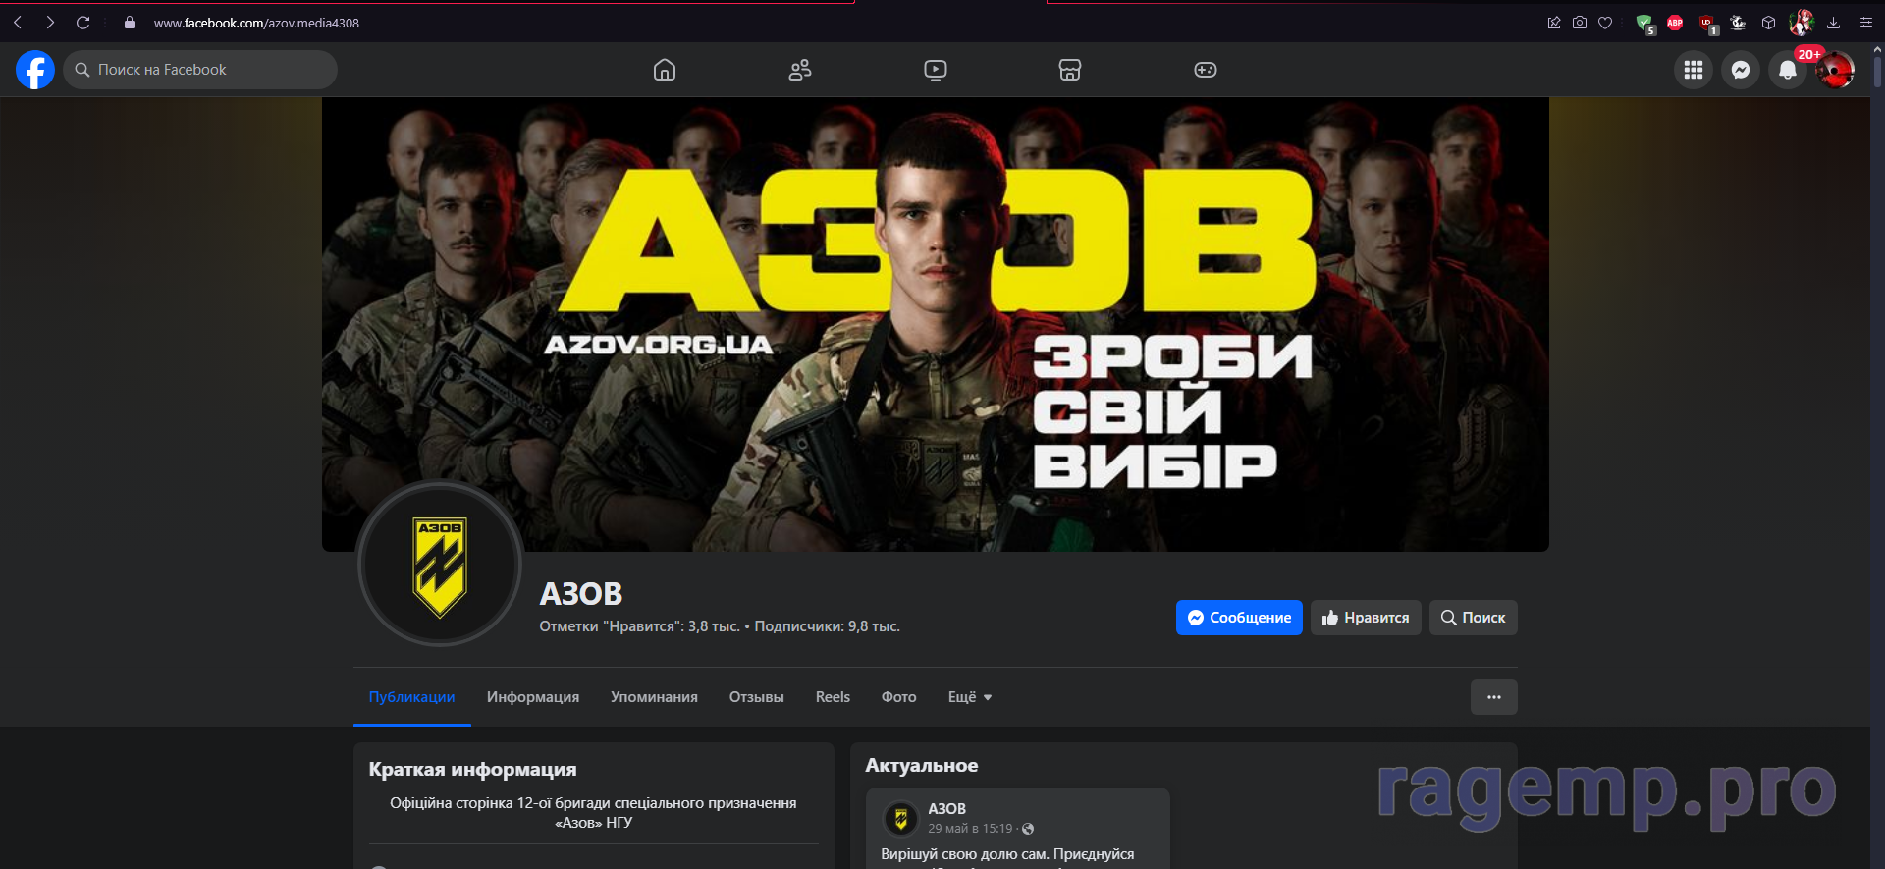Click the address bar URL
The image size is (1885, 869).
pos(256,23)
